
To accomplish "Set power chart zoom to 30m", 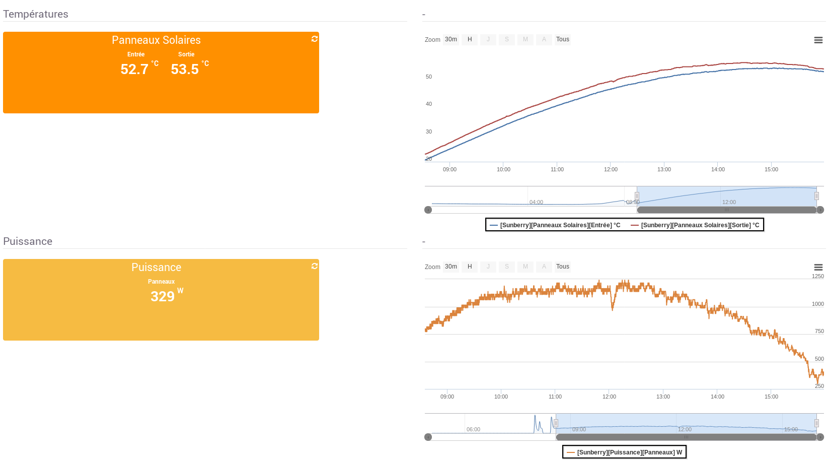I will coord(451,267).
